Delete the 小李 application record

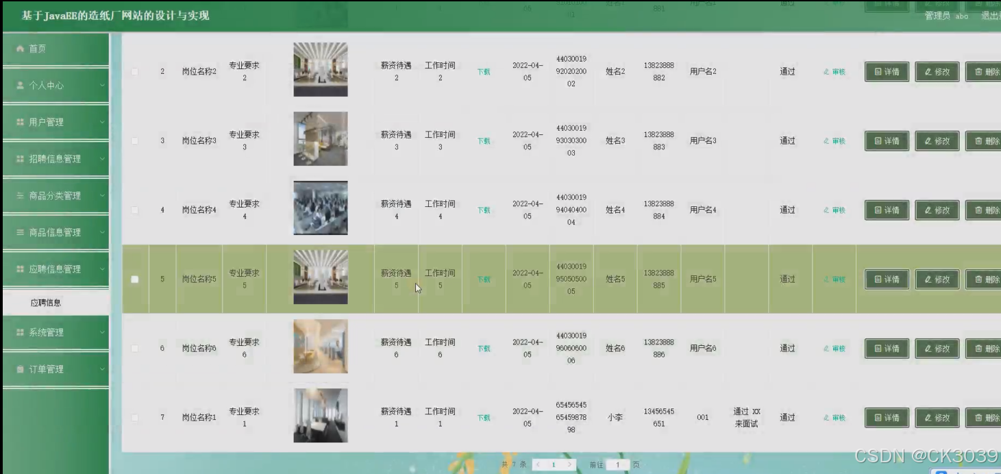pyautogui.click(x=984, y=418)
